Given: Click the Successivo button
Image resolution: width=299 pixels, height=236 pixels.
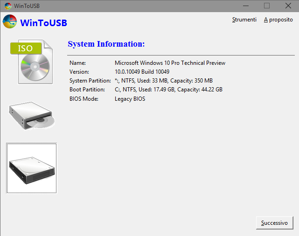Looking at the screenshot, I should pos(274,223).
